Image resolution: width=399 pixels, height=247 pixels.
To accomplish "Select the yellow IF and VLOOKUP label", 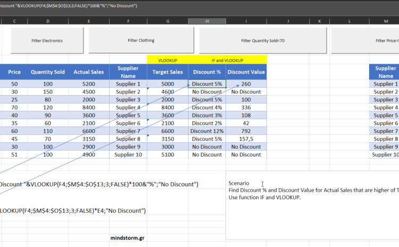I will tap(228, 60).
